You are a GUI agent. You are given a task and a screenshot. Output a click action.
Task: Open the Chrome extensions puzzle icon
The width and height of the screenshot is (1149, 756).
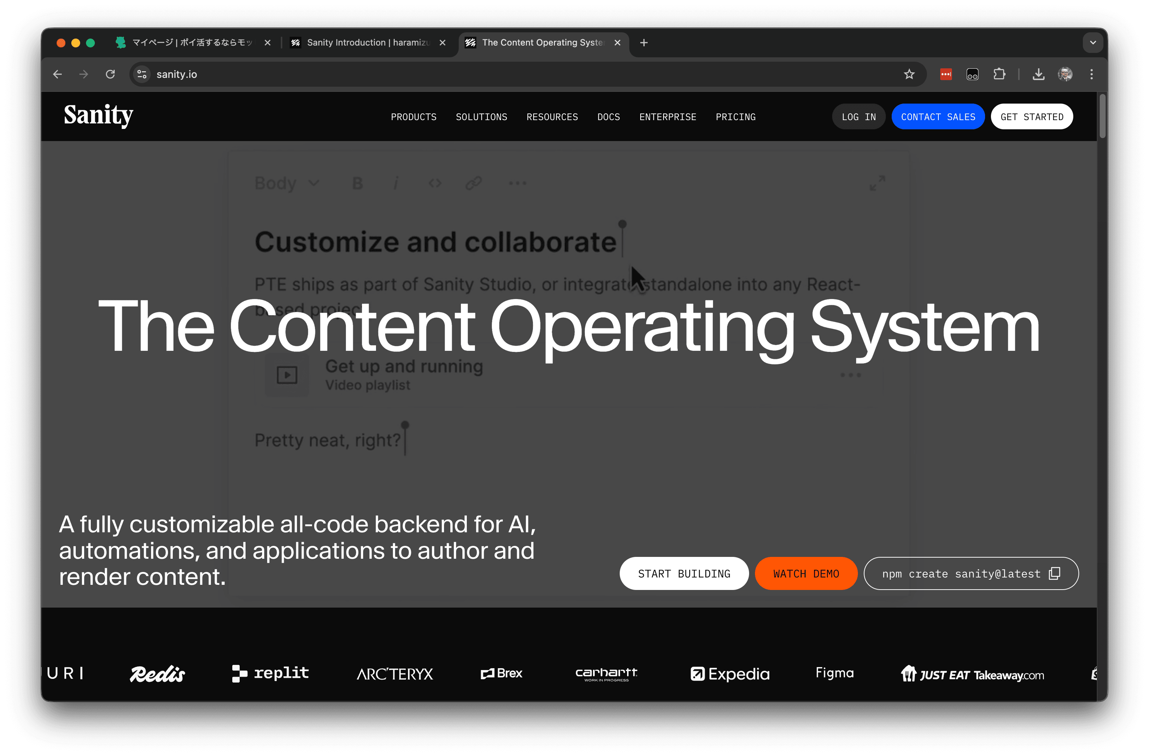pyautogui.click(x=999, y=74)
